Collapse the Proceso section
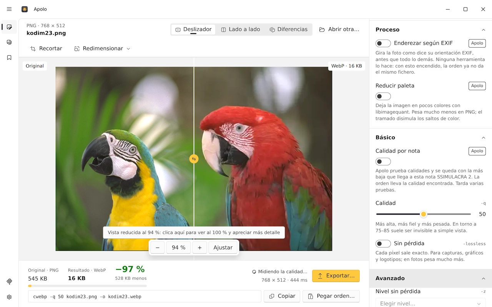Image resolution: width=492 pixels, height=307 pixels. coord(483,30)
